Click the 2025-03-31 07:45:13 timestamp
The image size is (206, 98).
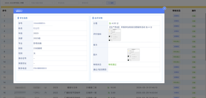(147, 88)
